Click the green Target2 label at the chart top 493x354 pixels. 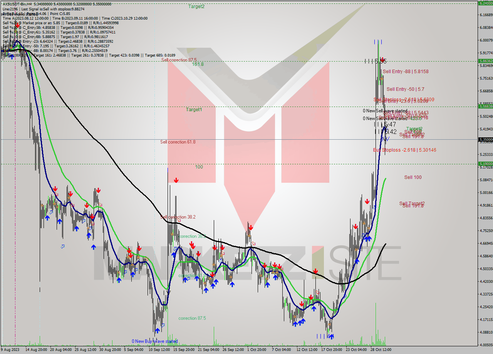pyautogui.click(x=196, y=6)
